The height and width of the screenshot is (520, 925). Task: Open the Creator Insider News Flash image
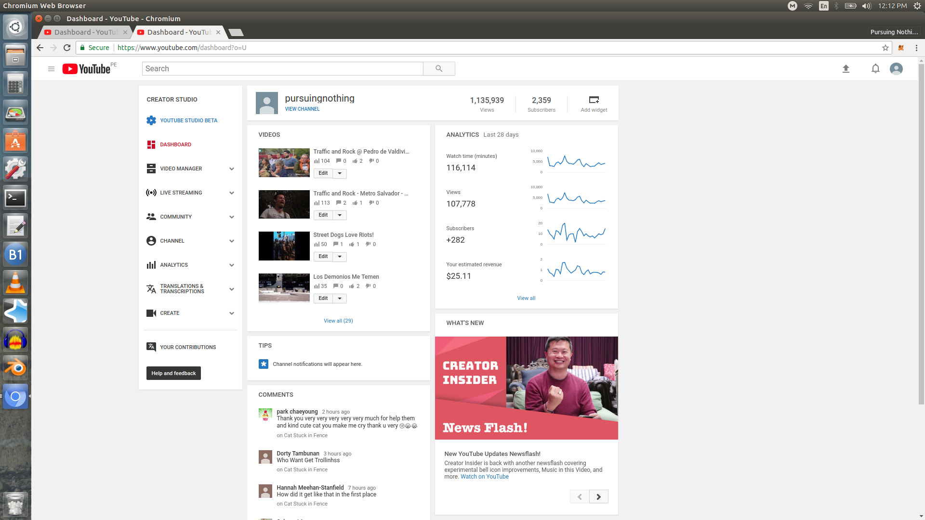point(526,388)
